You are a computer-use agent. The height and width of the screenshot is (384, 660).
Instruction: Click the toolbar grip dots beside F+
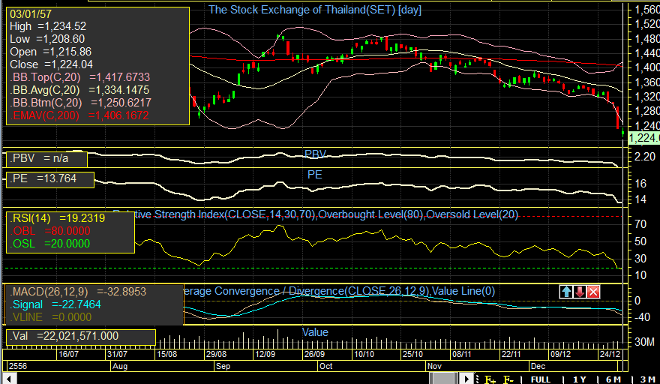(478, 379)
